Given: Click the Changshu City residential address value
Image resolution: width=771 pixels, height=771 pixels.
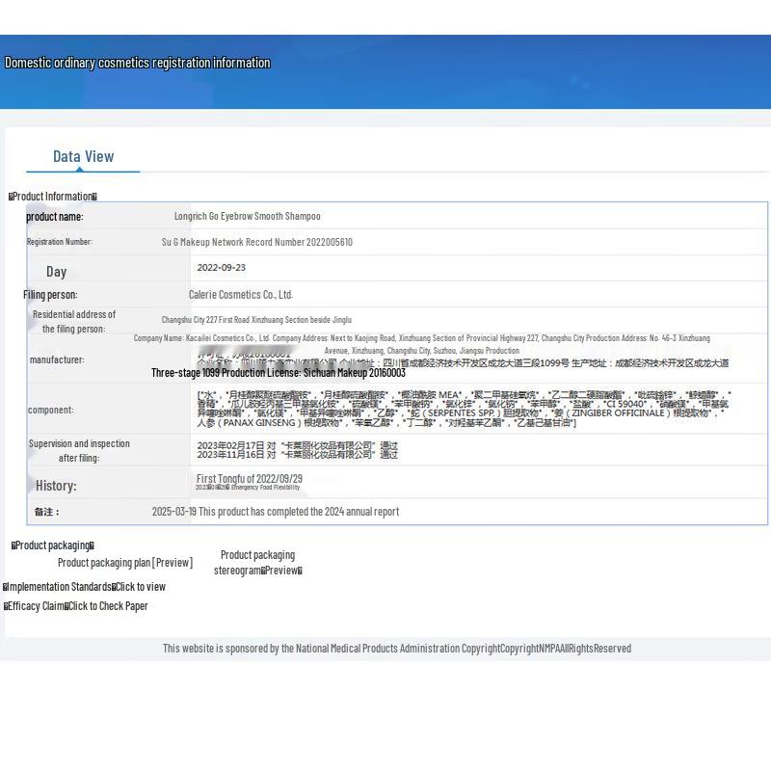Looking at the screenshot, I should (256, 320).
